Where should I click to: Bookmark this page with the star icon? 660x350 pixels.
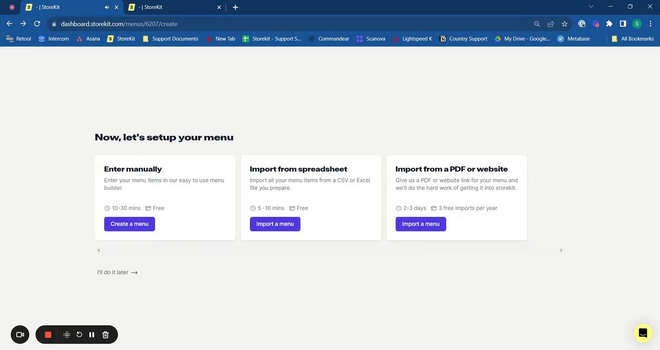(565, 24)
